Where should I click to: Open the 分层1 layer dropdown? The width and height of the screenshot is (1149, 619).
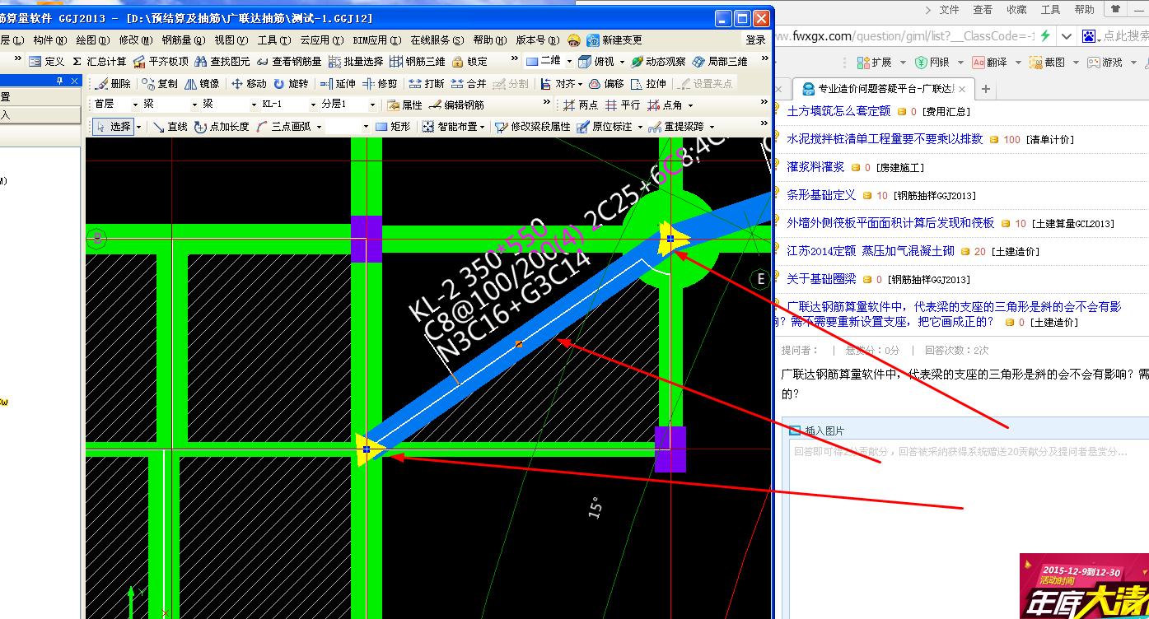point(372,105)
